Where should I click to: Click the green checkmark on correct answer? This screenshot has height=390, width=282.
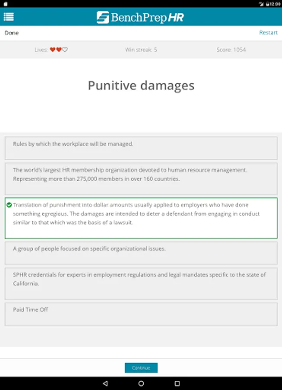point(9,205)
